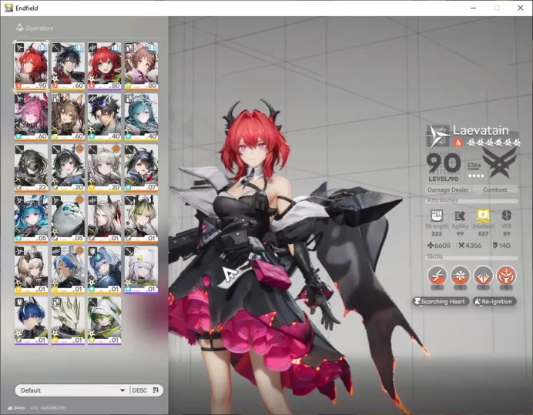This screenshot has height=415, width=533.
Task: Select the goggles-wearing man level 40 operator
Action: coord(104,117)
